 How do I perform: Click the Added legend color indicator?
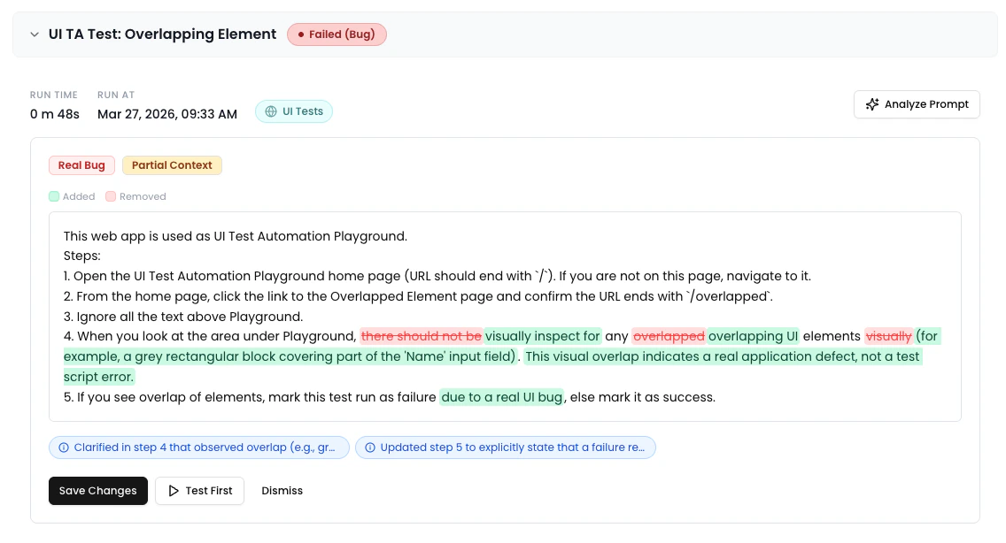[x=54, y=196]
